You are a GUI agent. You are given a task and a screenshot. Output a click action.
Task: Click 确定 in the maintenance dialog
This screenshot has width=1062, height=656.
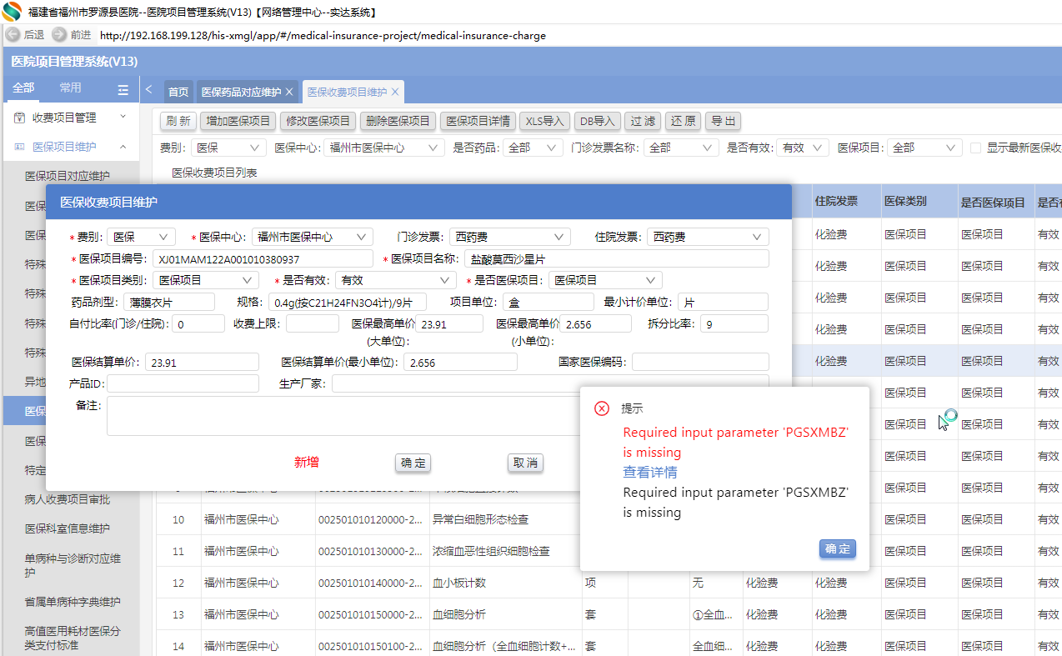pyautogui.click(x=413, y=463)
